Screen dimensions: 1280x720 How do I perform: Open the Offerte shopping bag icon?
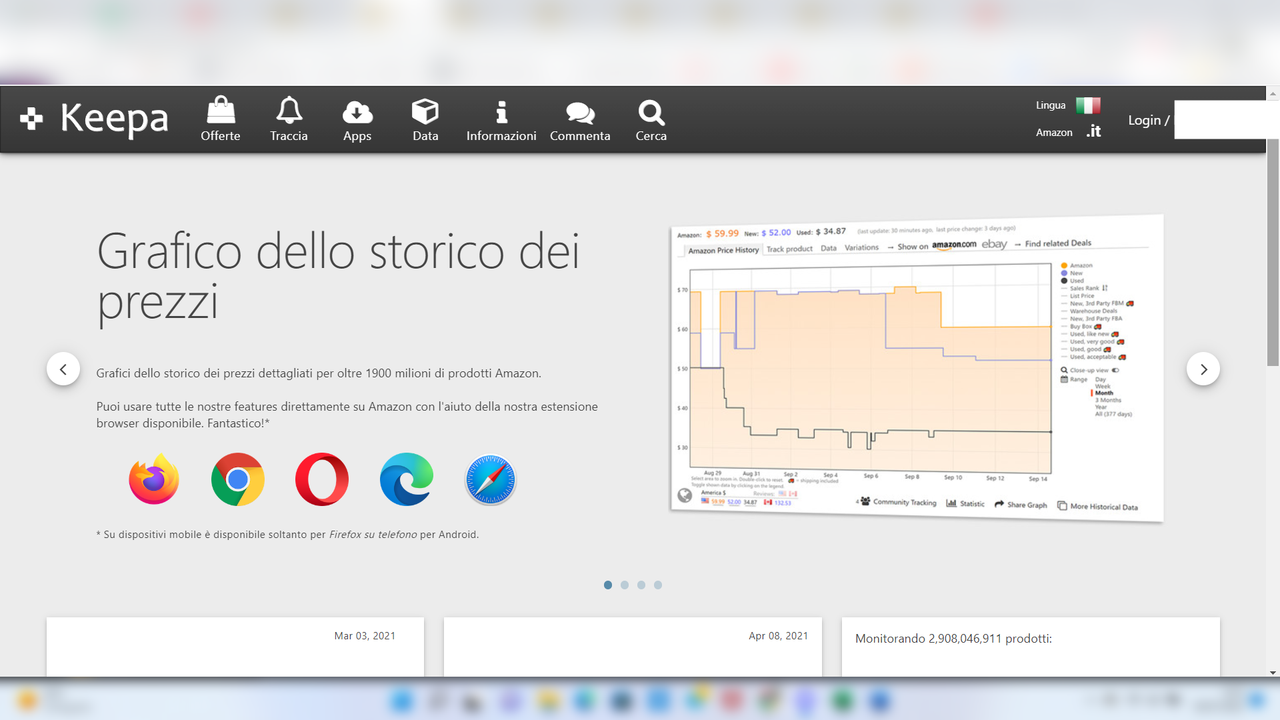(221, 111)
